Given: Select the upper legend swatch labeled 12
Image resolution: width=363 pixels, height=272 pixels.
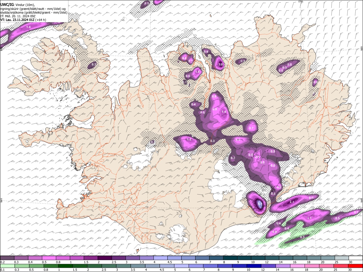Looking at the screenshot, I should pyautogui.click(x=272, y=258).
